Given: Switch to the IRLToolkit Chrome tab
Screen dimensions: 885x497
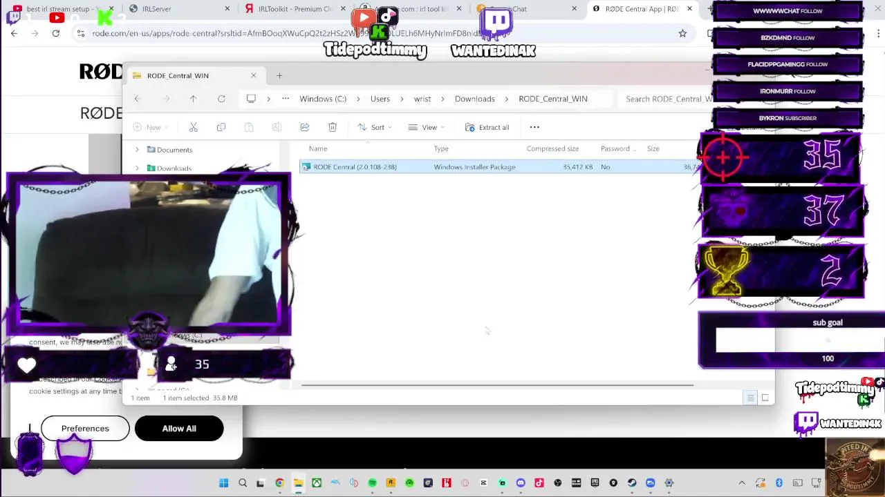Looking at the screenshot, I should [295, 9].
